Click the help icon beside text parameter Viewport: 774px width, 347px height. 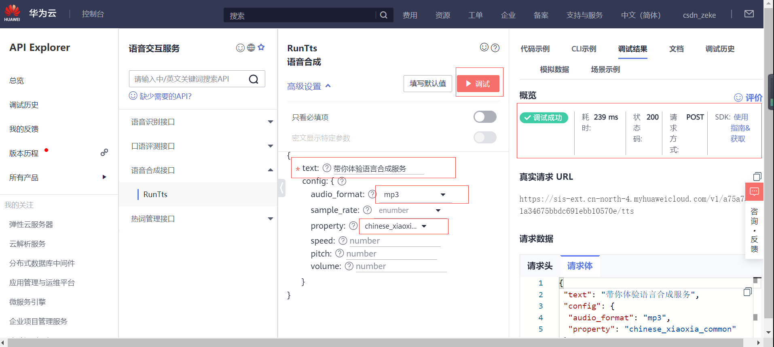[327, 168]
